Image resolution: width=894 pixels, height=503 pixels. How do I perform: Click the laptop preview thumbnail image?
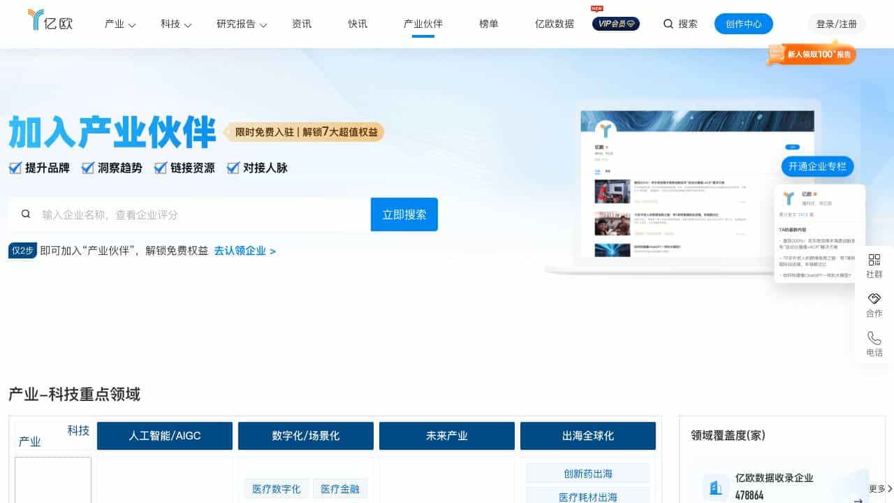pyautogui.click(x=698, y=189)
